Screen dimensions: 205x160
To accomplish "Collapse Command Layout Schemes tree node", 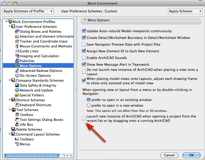I will click(x=10, y=134).
